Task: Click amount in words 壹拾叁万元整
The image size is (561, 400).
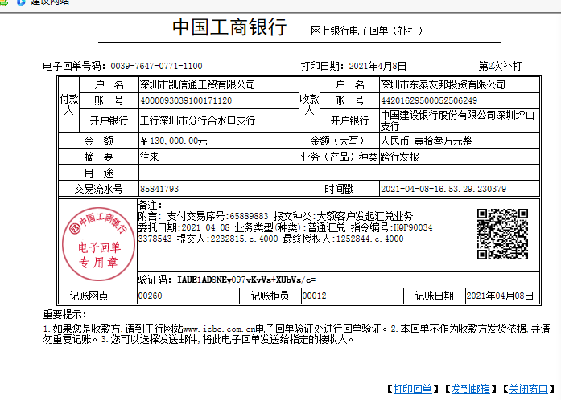Action: [443, 141]
